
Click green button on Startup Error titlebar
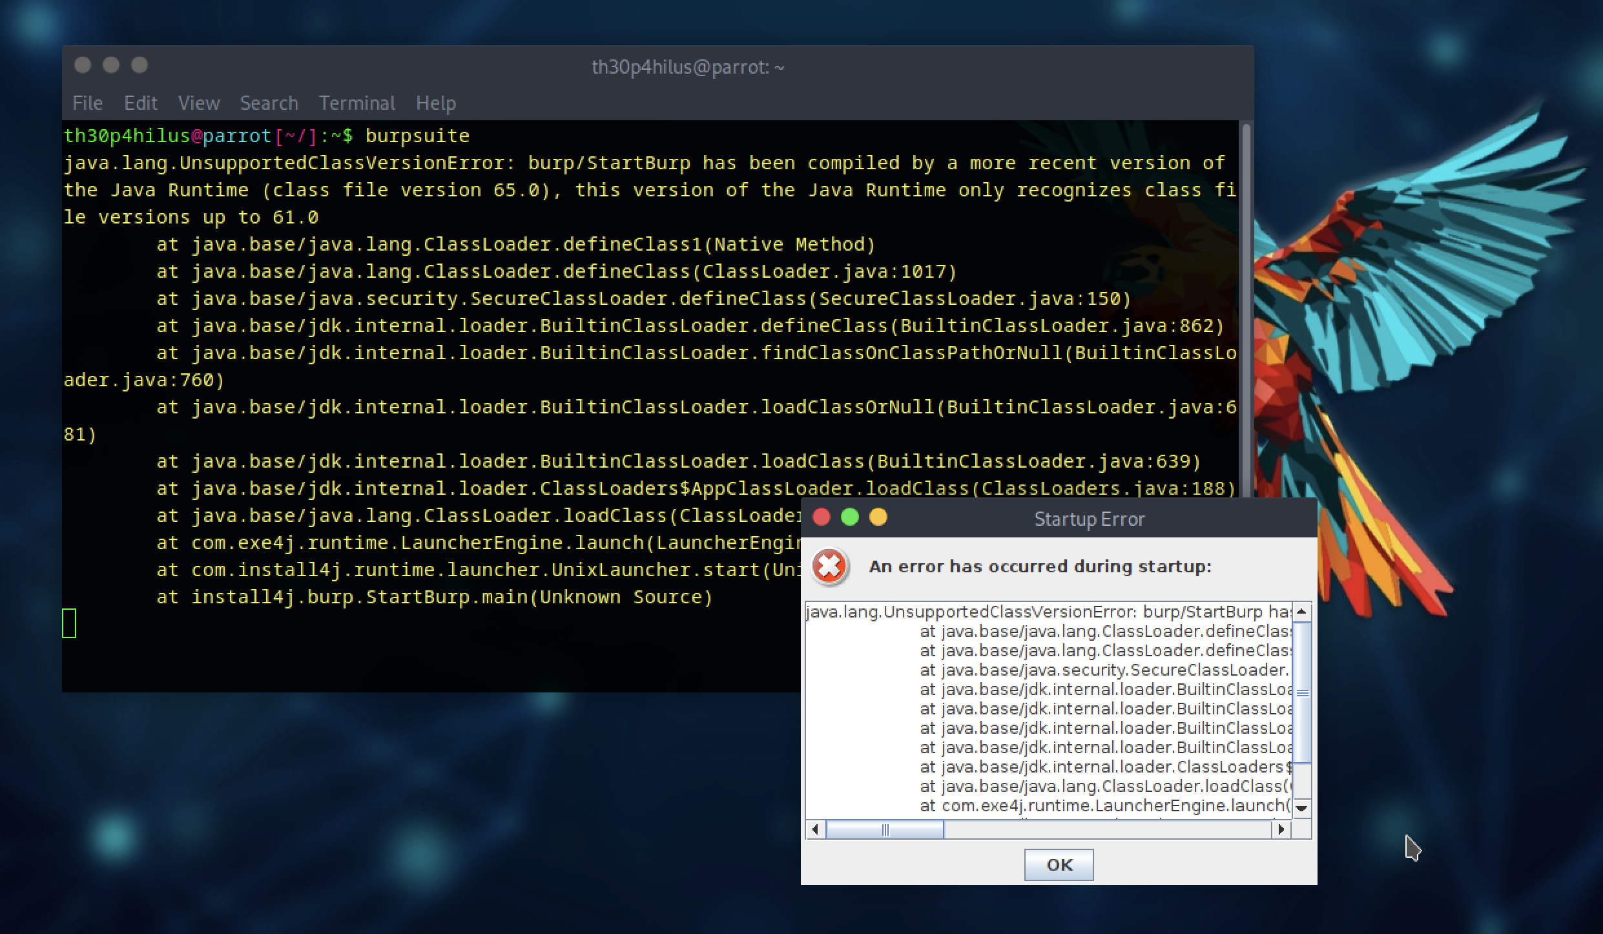click(850, 517)
